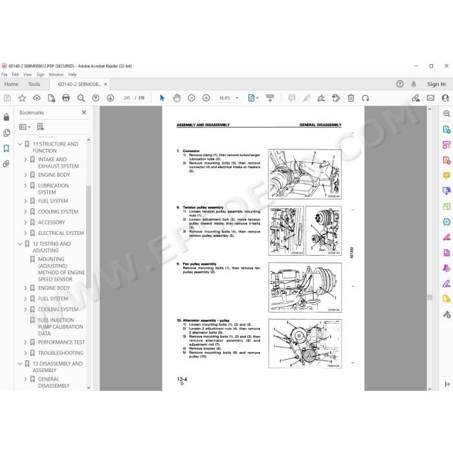Open the Page Thumbnails panel icon
Screen dimensions: 453x453
point(6,133)
